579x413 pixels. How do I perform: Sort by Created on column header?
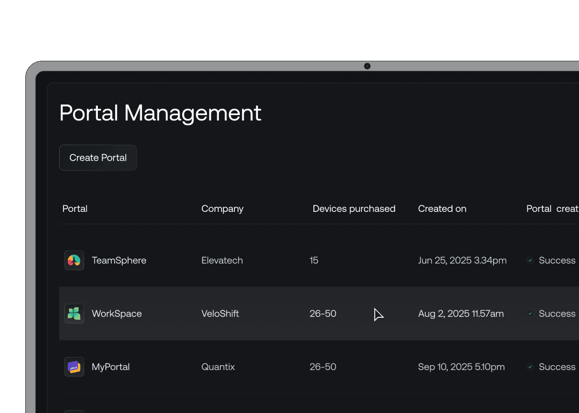coord(442,209)
